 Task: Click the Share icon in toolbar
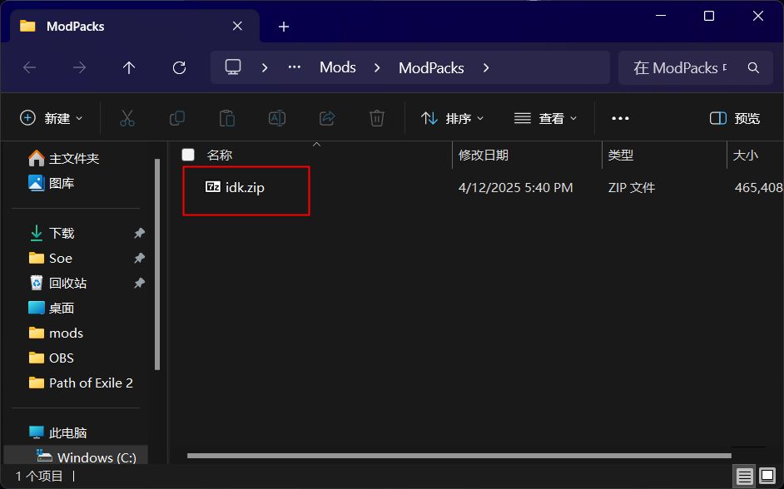[x=327, y=118]
